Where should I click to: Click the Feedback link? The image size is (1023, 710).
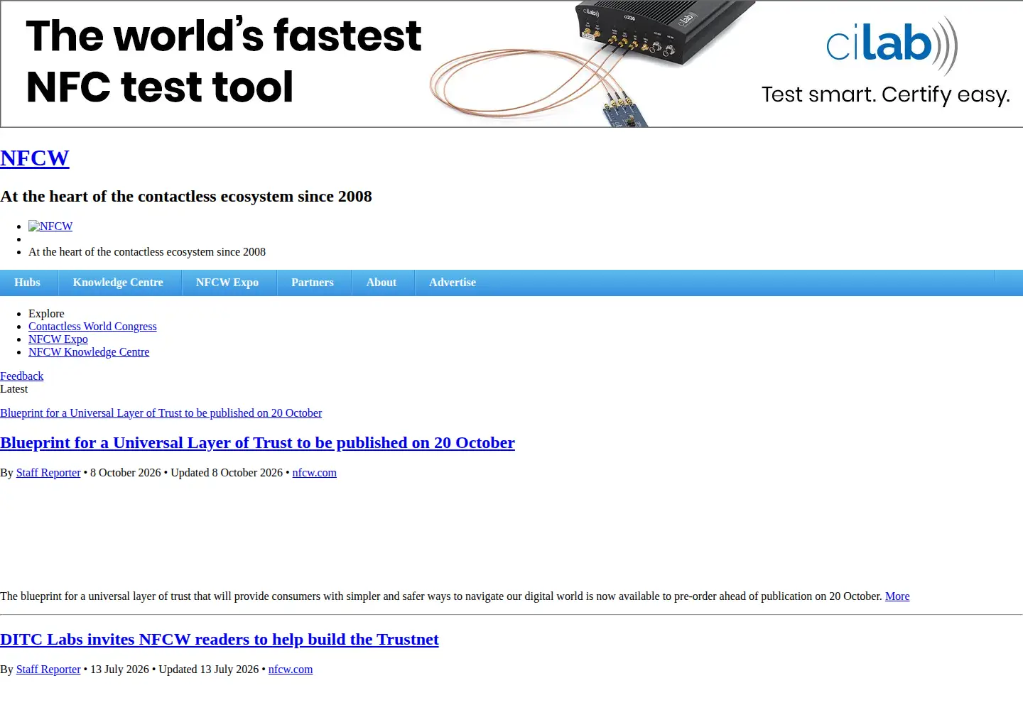pyautogui.click(x=21, y=376)
